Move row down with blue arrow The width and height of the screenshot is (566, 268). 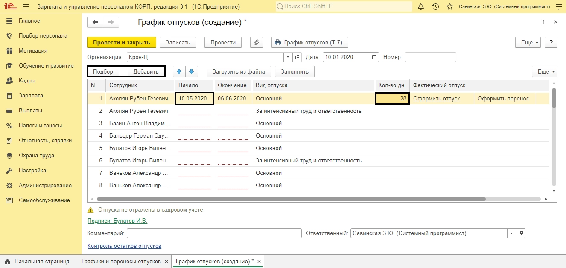pyautogui.click(x=192, y=71)
